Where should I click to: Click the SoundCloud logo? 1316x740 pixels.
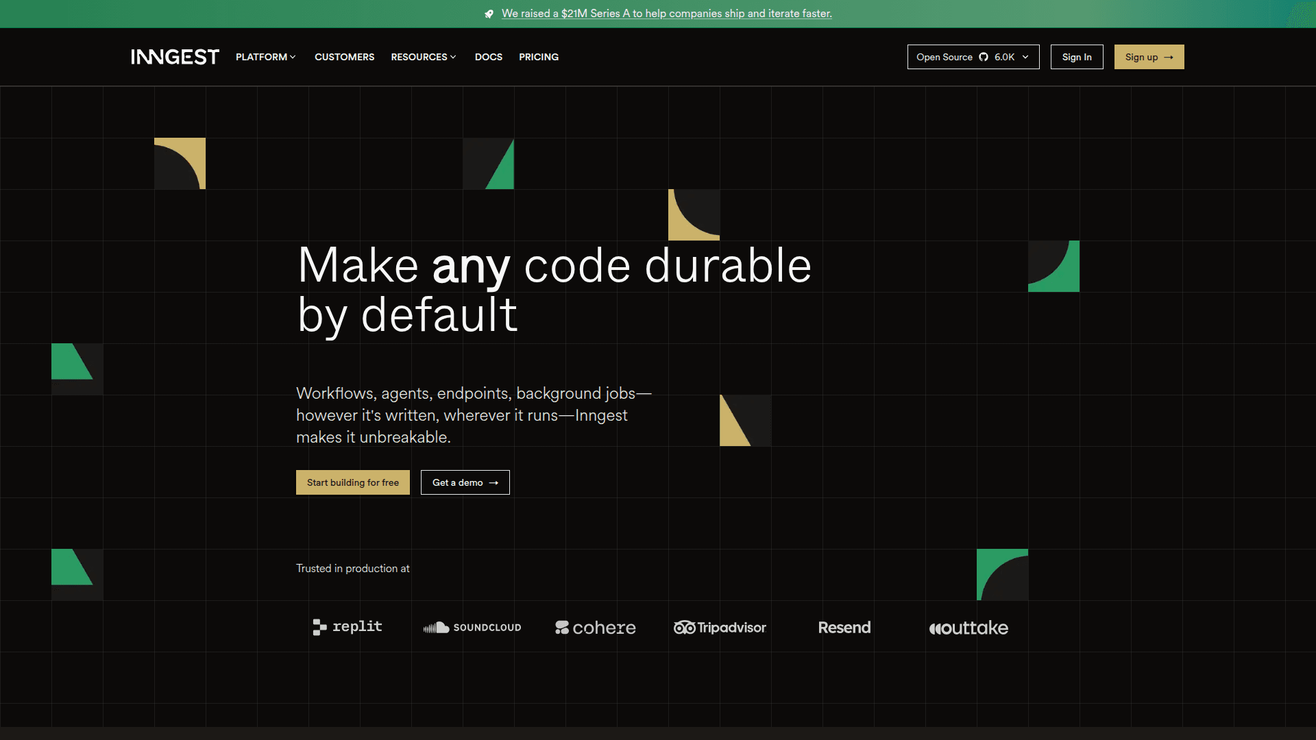(x=472, y=628)
